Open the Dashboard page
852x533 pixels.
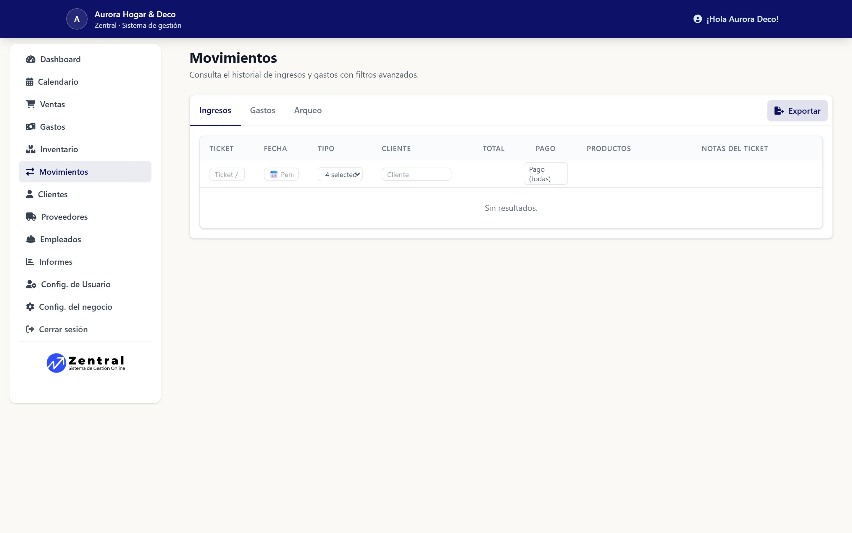tap(85, 59)
